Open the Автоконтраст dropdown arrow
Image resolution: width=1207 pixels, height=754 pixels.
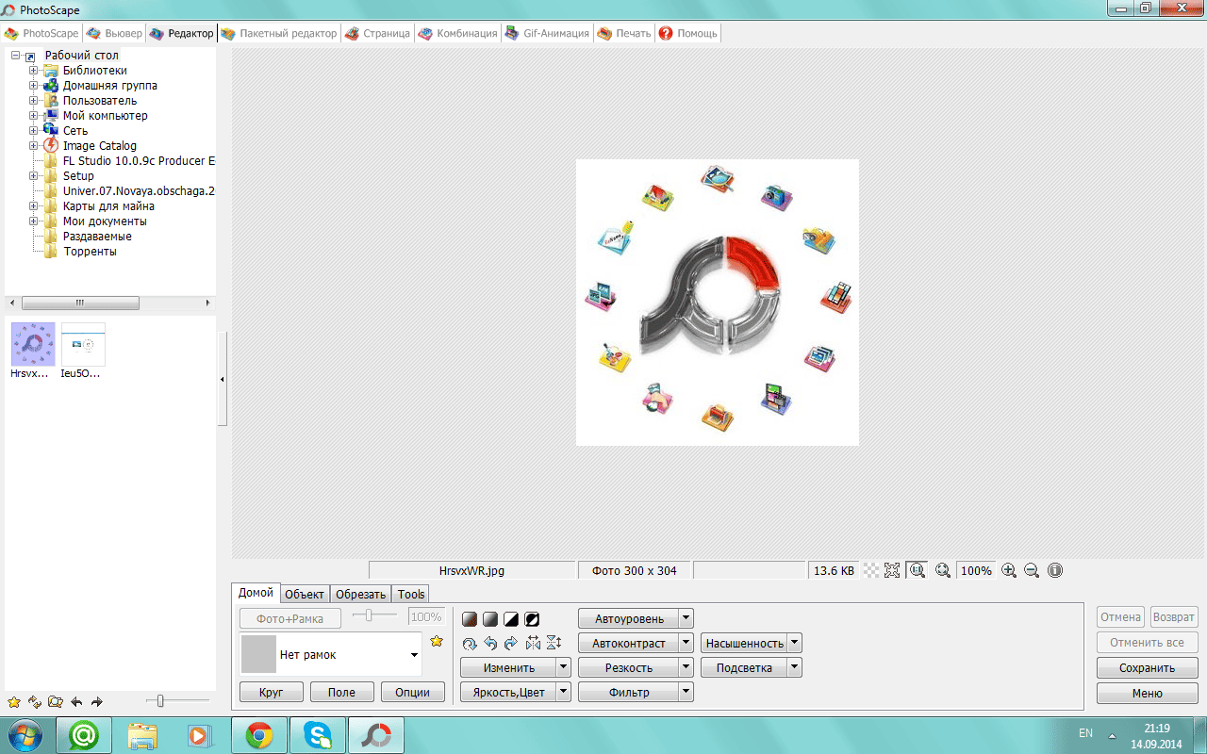click(686, 643)
